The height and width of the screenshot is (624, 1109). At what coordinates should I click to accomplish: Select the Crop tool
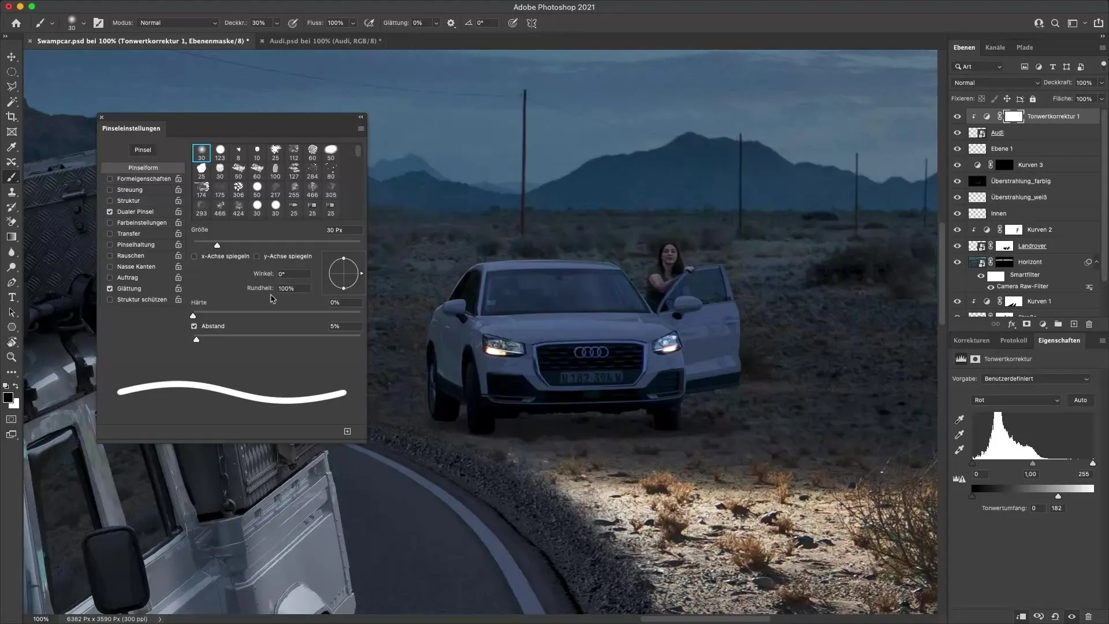(12, 117)
